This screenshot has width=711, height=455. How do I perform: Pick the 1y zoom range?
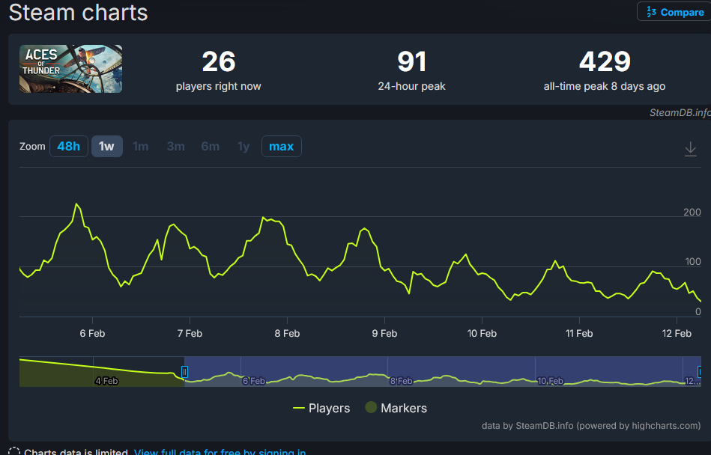pyautogui.click(x=243, y=146)
